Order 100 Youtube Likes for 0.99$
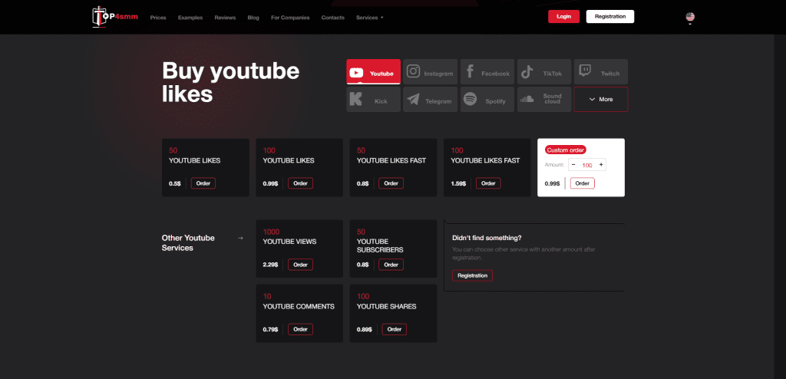This screenshot has height=379, width=786. (x=300, y=183)
